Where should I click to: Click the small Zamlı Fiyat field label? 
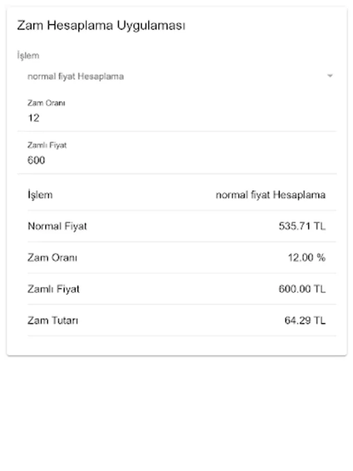[x=47, y=145]
